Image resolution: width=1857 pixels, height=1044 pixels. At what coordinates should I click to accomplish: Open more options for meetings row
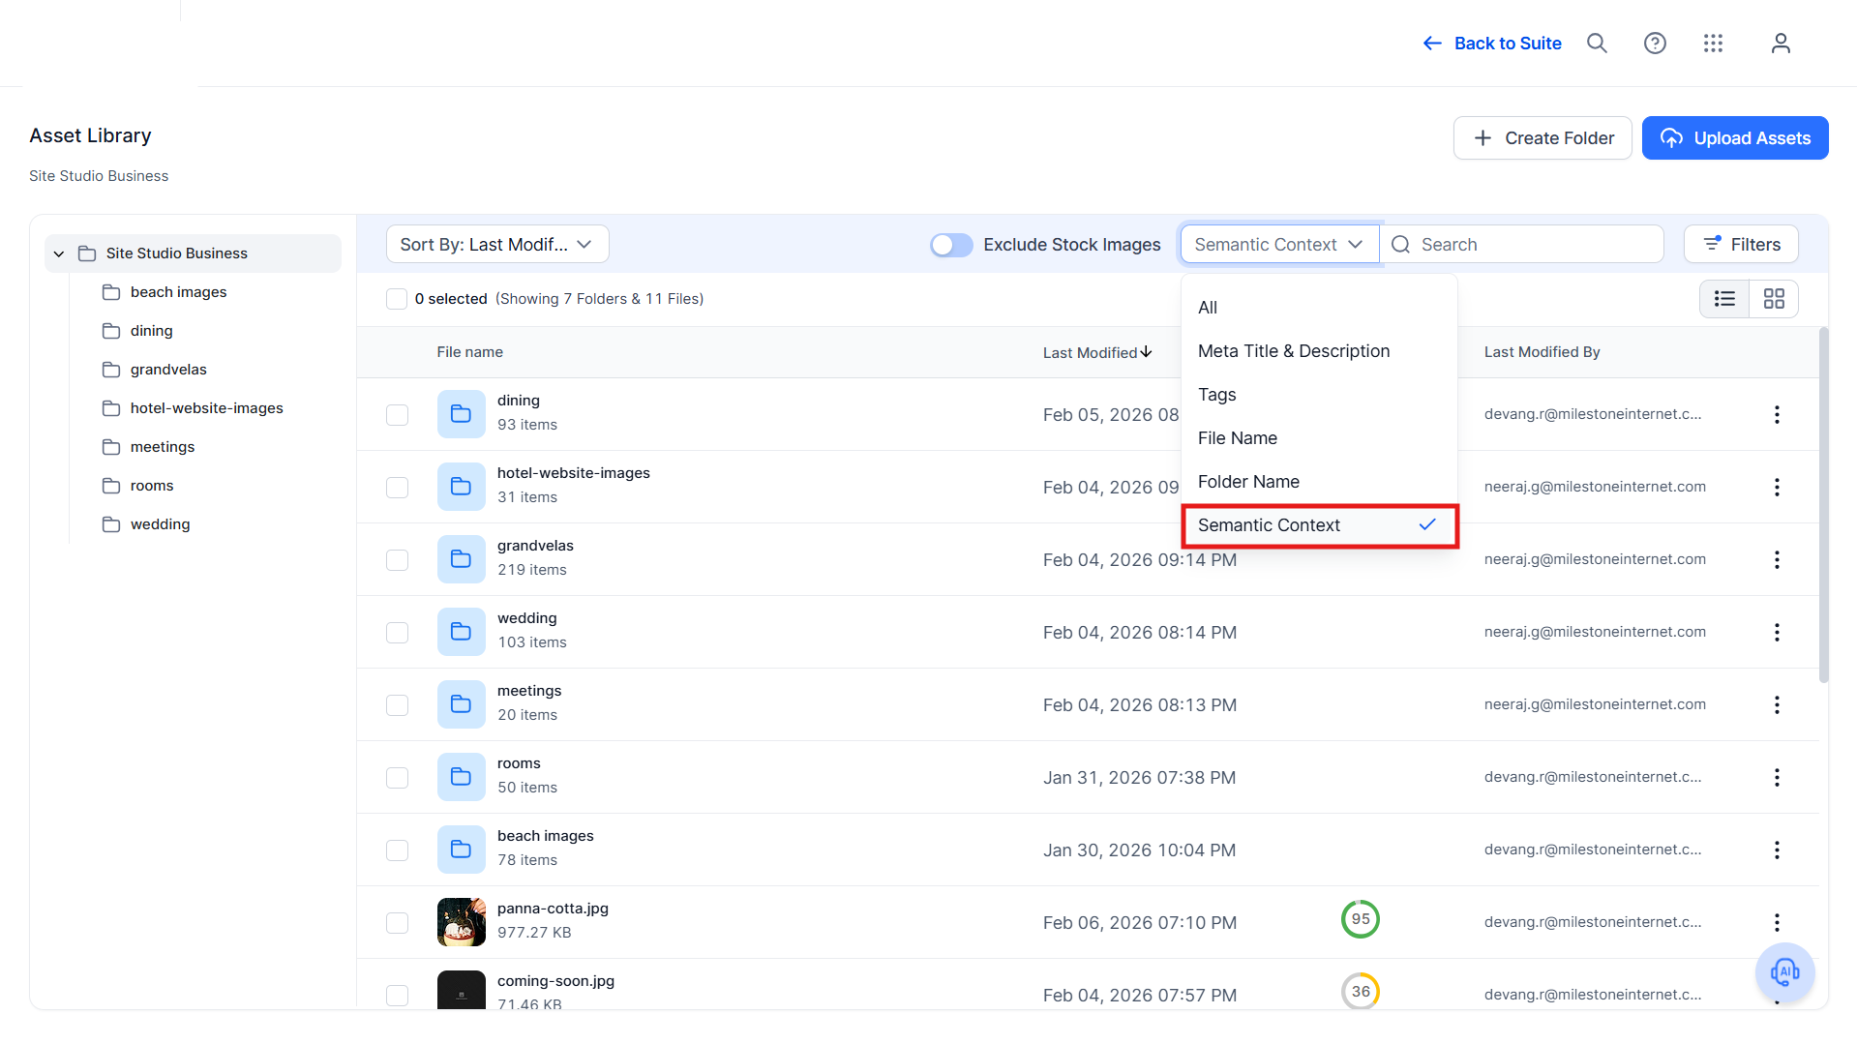(x=1777, y=704)
